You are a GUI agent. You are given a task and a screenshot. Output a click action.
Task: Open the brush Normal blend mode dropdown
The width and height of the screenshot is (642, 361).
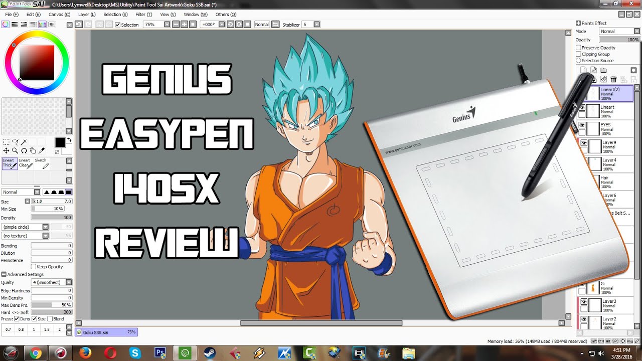[x=37, y=192]
